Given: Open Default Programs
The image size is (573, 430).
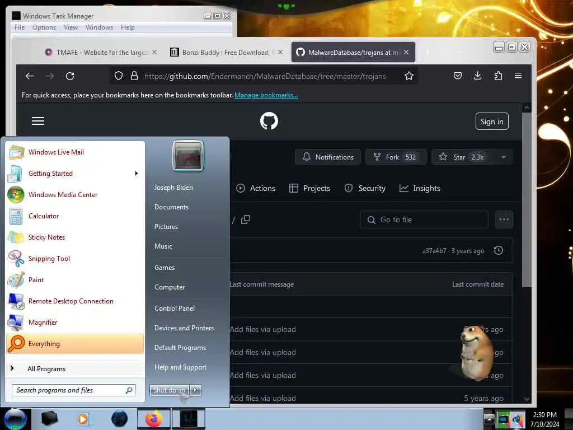Looking at the screenshot, I should [x=180, y=348].
